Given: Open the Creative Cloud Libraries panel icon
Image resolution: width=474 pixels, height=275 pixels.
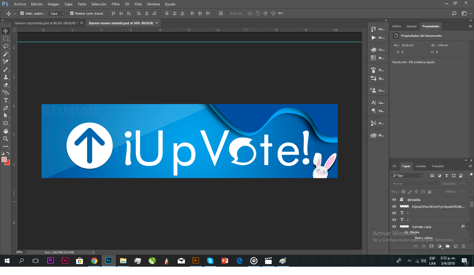Looking at the screenshot, I should pyautogui.click(x=374, y=135).
